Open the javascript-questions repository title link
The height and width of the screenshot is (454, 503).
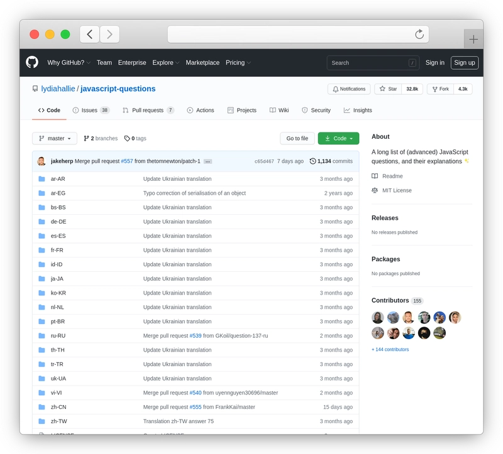118,89
